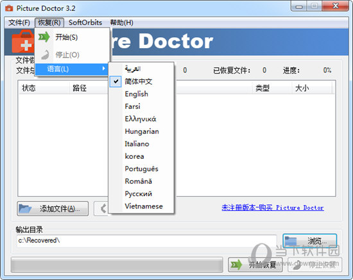Viewport: 353px width, 280px height.
Task: Click the 停止恢复 stop recovery button
Action: click(314, 265)
